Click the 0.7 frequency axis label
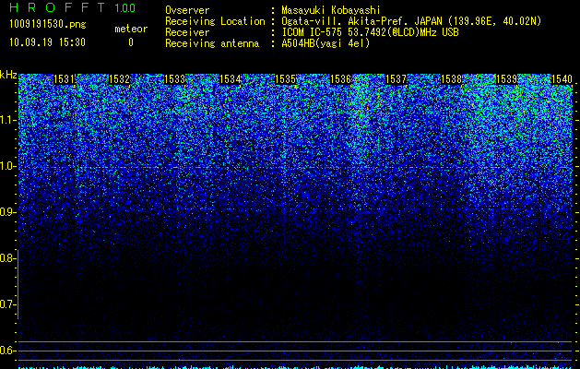The width and height of the screenshot is (580, 369). 7,304
